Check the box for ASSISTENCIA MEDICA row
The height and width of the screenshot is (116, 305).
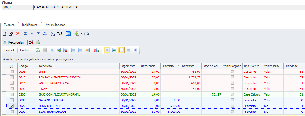click(x=12, y=83)
